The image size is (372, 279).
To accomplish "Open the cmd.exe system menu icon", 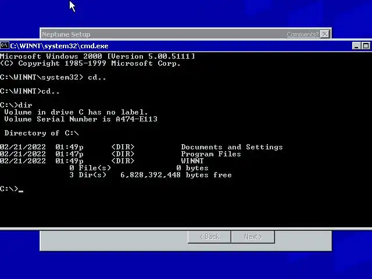I will (x=5, y=45).
